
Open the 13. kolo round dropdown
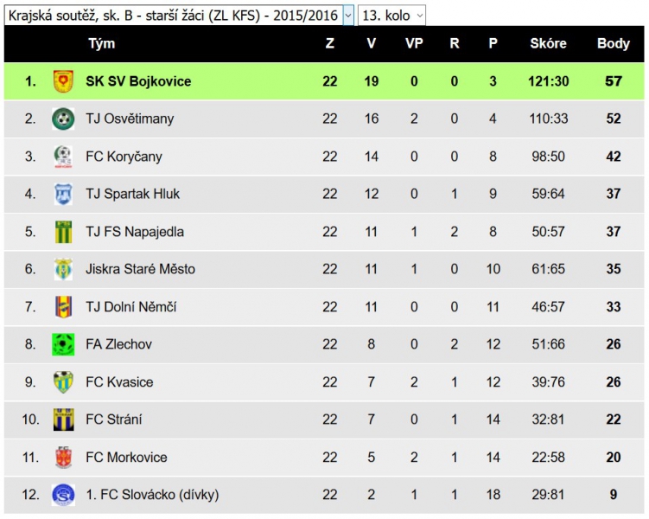(391, 16)
